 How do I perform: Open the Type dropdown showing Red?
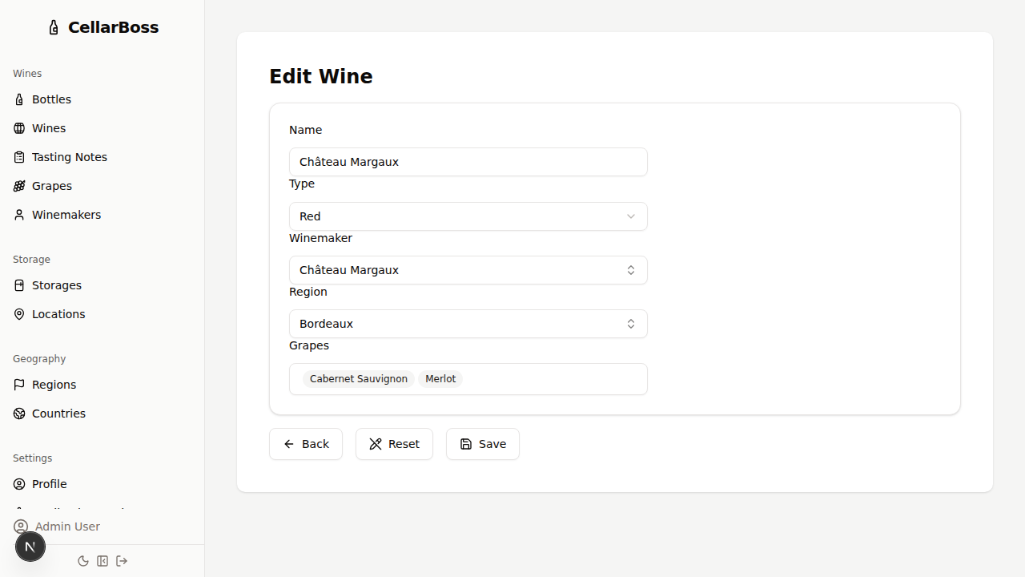point(468,216)
